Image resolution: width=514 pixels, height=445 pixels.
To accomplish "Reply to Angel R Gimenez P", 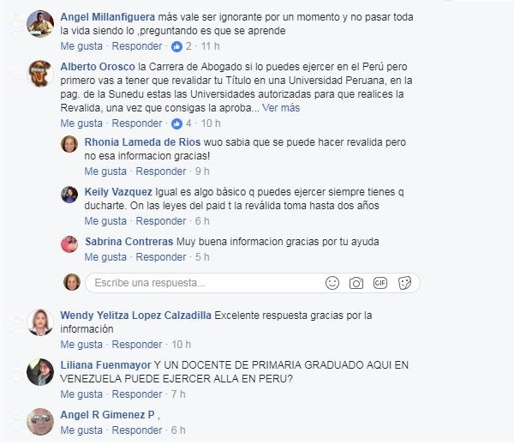I will (137, 430).
